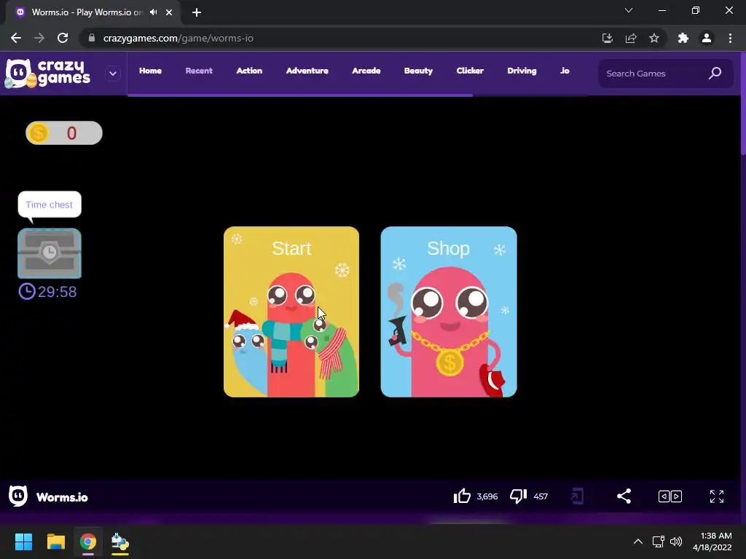
Task: Click the search magnifier icon
Action: point(715,74)
